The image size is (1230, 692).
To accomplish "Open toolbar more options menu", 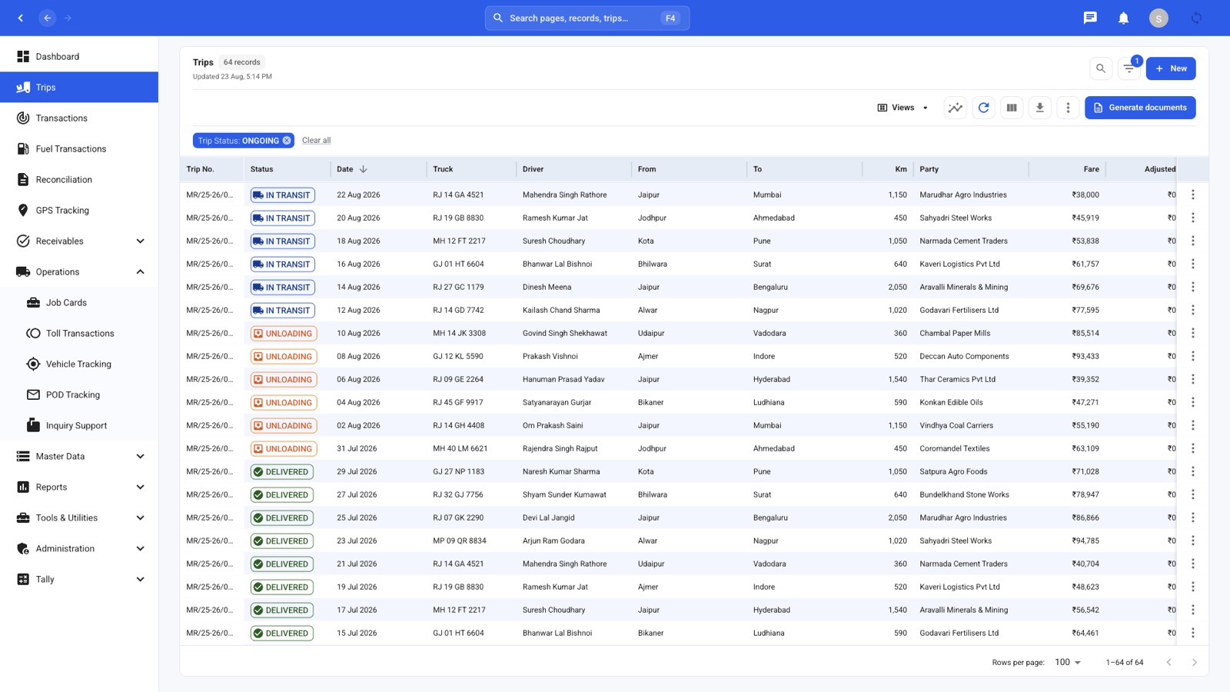I will pos(1068,108).
